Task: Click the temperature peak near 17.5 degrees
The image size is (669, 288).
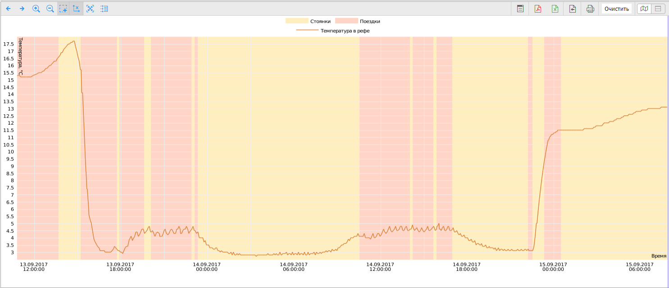Action: pos(73,41)
